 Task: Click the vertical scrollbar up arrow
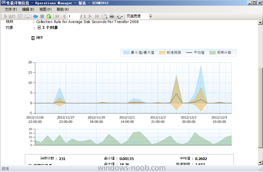(260, 22)
